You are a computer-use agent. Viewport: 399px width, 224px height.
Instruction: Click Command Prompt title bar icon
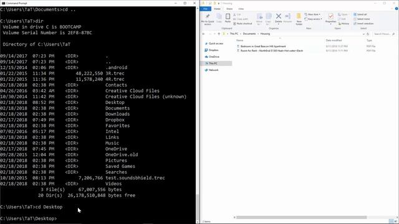(x=3, y=3)
